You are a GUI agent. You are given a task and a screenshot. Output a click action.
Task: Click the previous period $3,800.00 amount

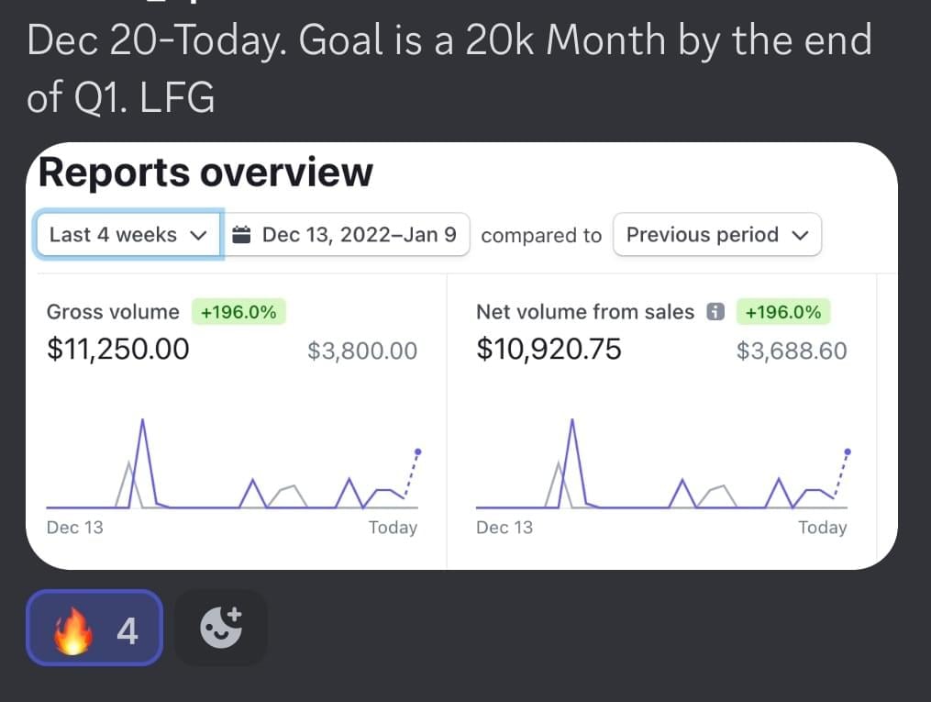point(362,351)
